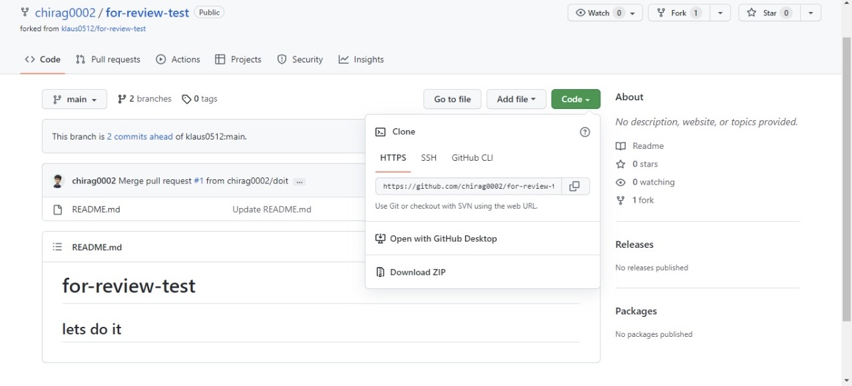Switch to the Pull requests tab
This screenshot has height=386, width=852.
pyautogui.click(x=108, y=59)
